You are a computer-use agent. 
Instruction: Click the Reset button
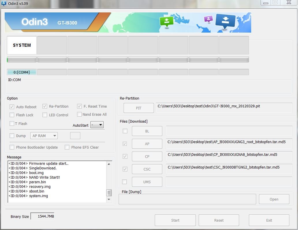point(219,220)
